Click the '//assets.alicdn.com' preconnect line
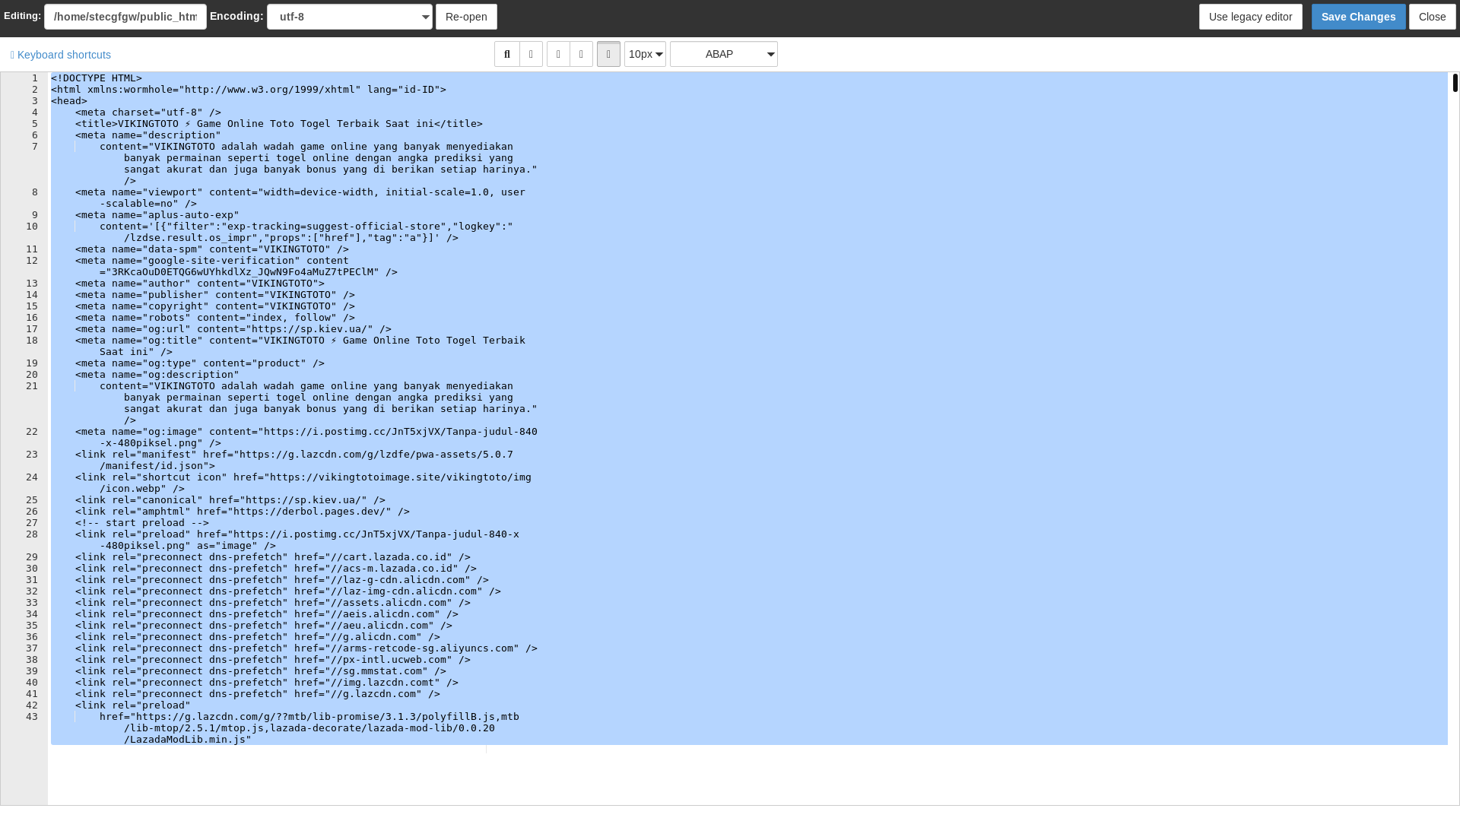Screen dimensions: 1460x821 (273, 603)
